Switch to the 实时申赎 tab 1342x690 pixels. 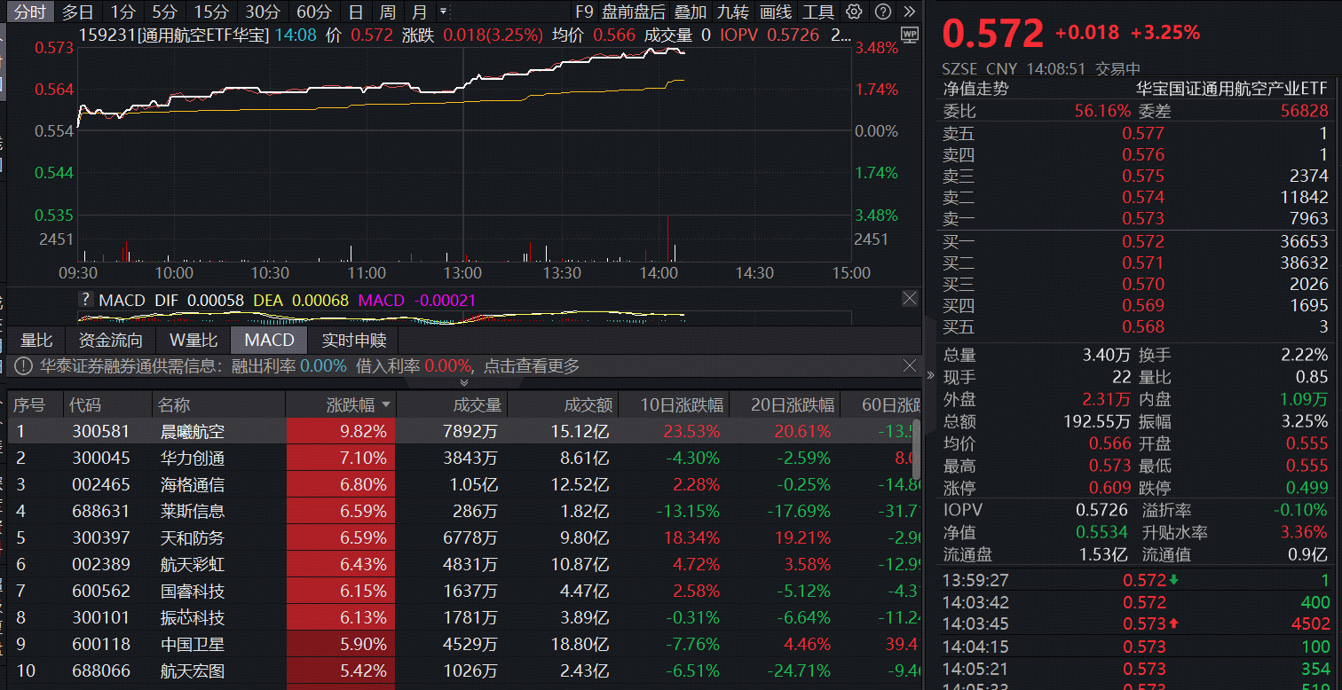point(353,340)
